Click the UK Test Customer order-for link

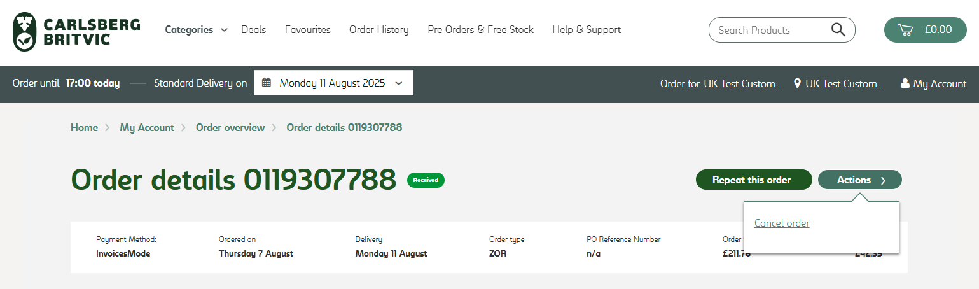point(743,83)
